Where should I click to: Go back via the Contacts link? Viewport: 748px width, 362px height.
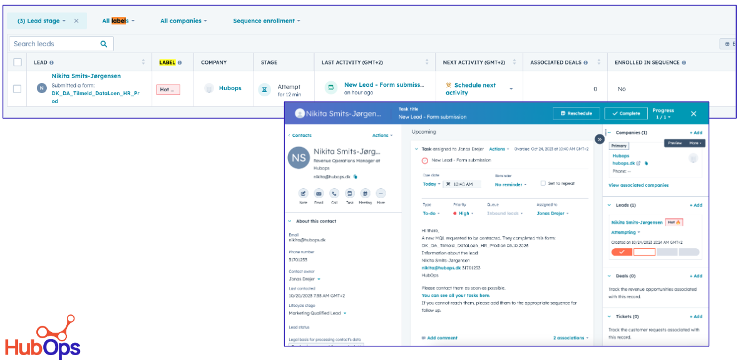tap(300, 136)
